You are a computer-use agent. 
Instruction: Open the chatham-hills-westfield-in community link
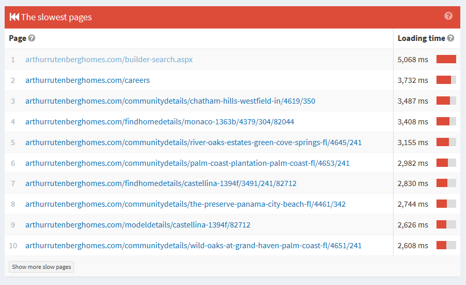(170, 101)
